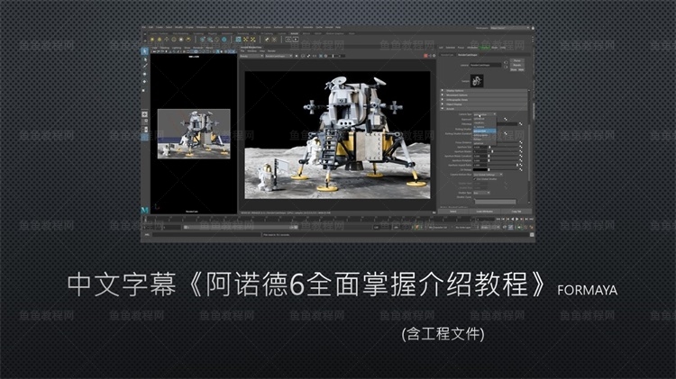Open the camera selector dropdown in RenderView
This screenshot has width=676, height=379.
click(279, 56)
